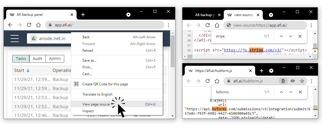Click view-source:https://app.afi.ai/ address bar
The image size is (322, 128).
265,25
